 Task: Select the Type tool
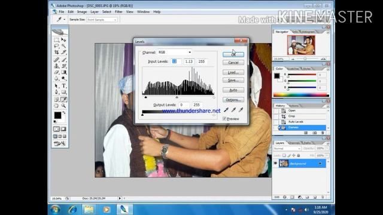click(x=63, y=86)
